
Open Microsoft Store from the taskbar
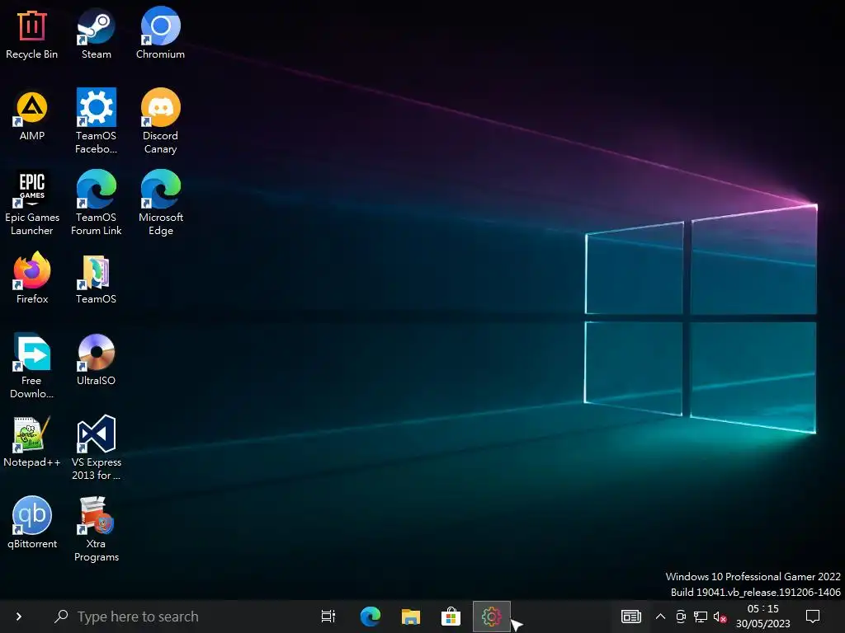[x=451, y=617]
